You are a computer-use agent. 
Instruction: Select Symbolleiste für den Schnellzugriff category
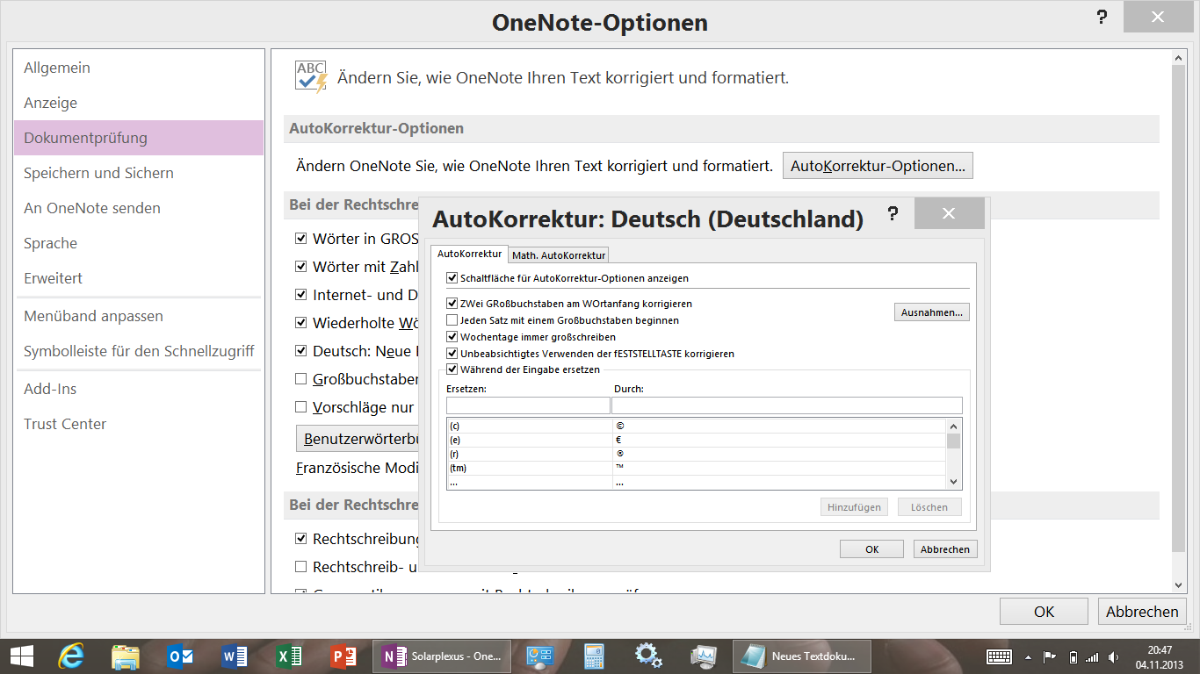point(139,351)
